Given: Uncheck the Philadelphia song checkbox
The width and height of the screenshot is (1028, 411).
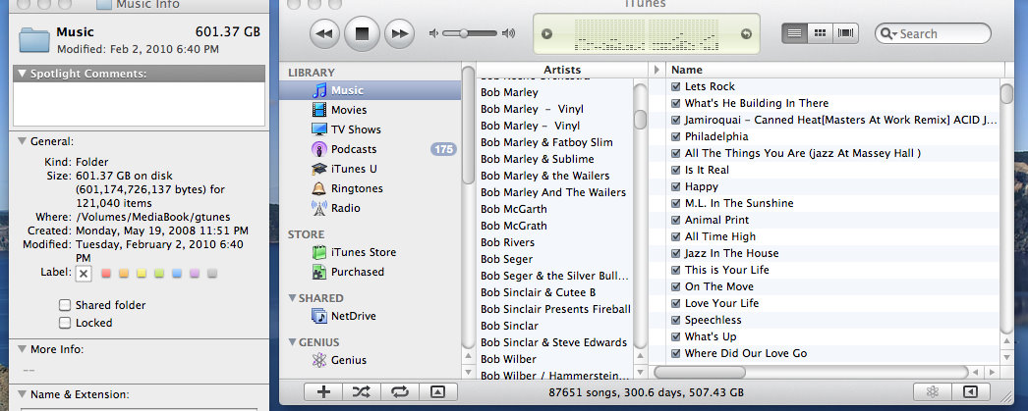Looking at the screenshot, I should [x=676, y=136].
